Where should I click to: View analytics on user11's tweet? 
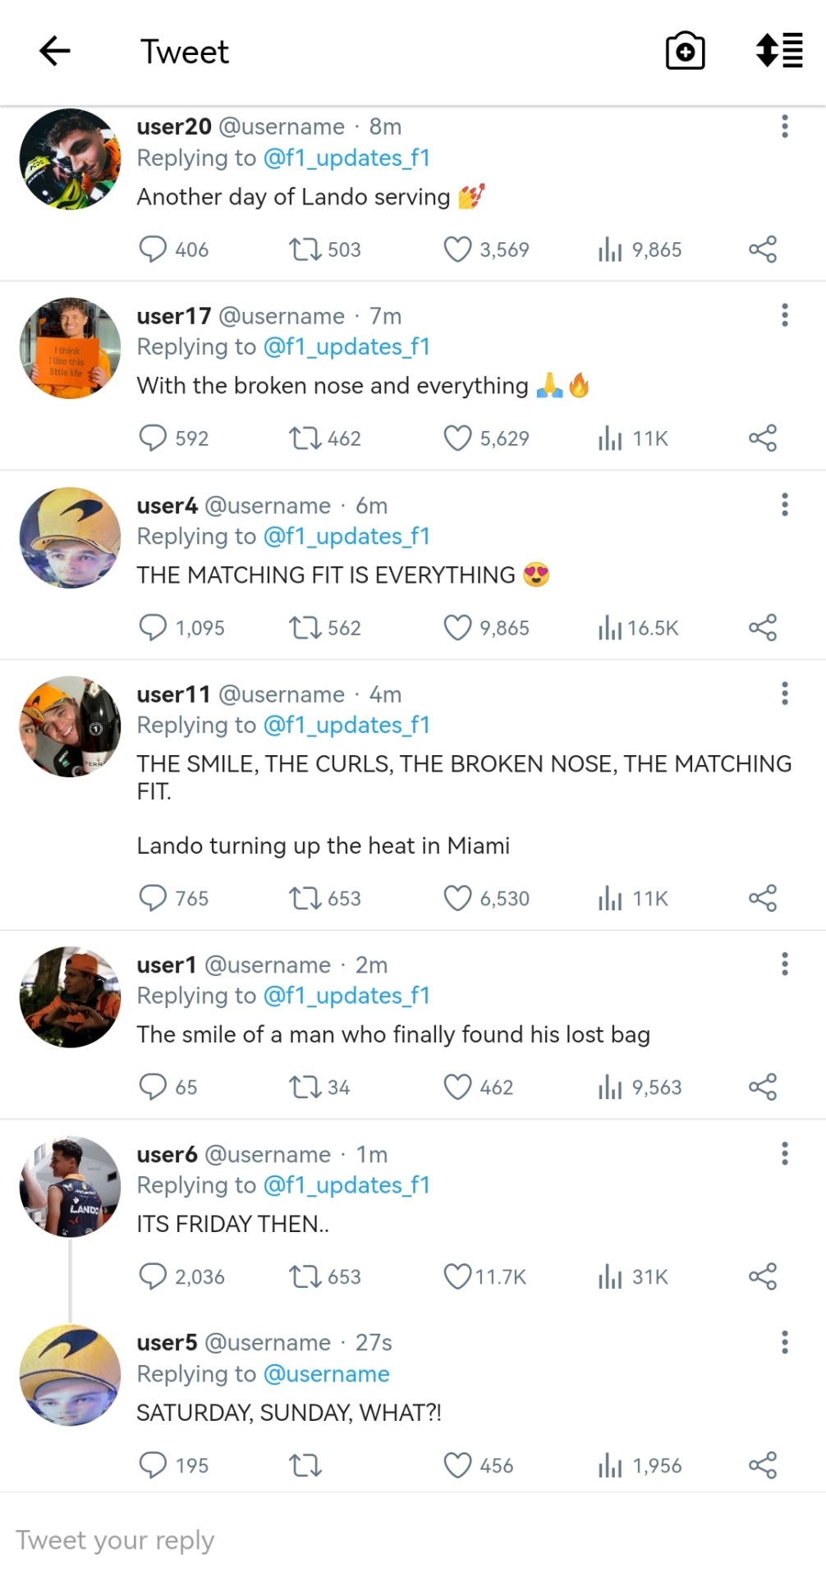[x=610, y=898]
